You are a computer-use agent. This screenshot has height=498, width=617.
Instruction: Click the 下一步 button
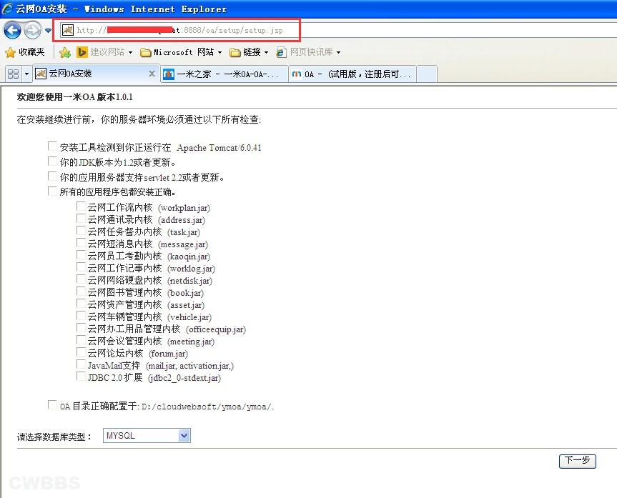coord(577,461)
